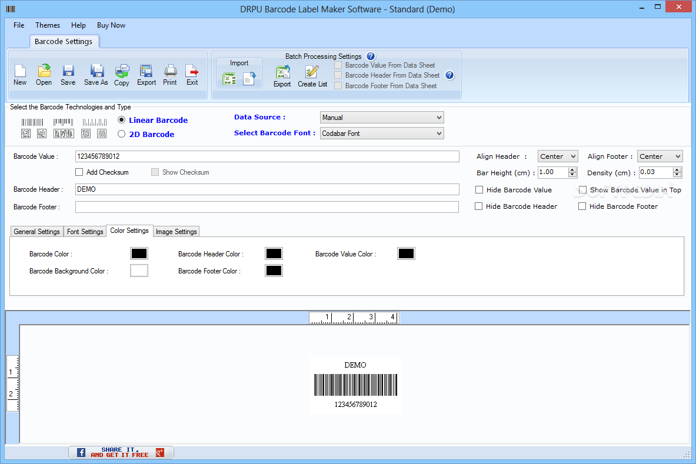Select 2D Barcode radio button
This screenshot has height=464, width=696.
pos(121,134)
